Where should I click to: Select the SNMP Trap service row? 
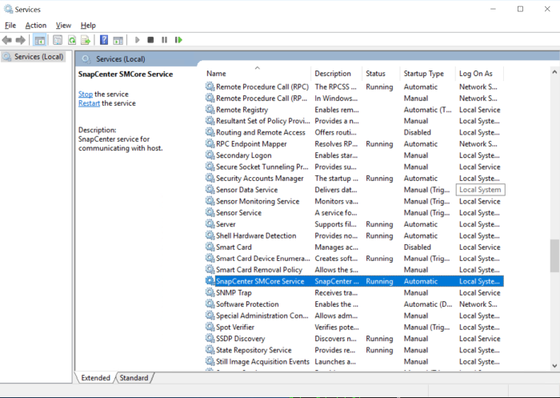pyautogui.click(x=234, y=293)
